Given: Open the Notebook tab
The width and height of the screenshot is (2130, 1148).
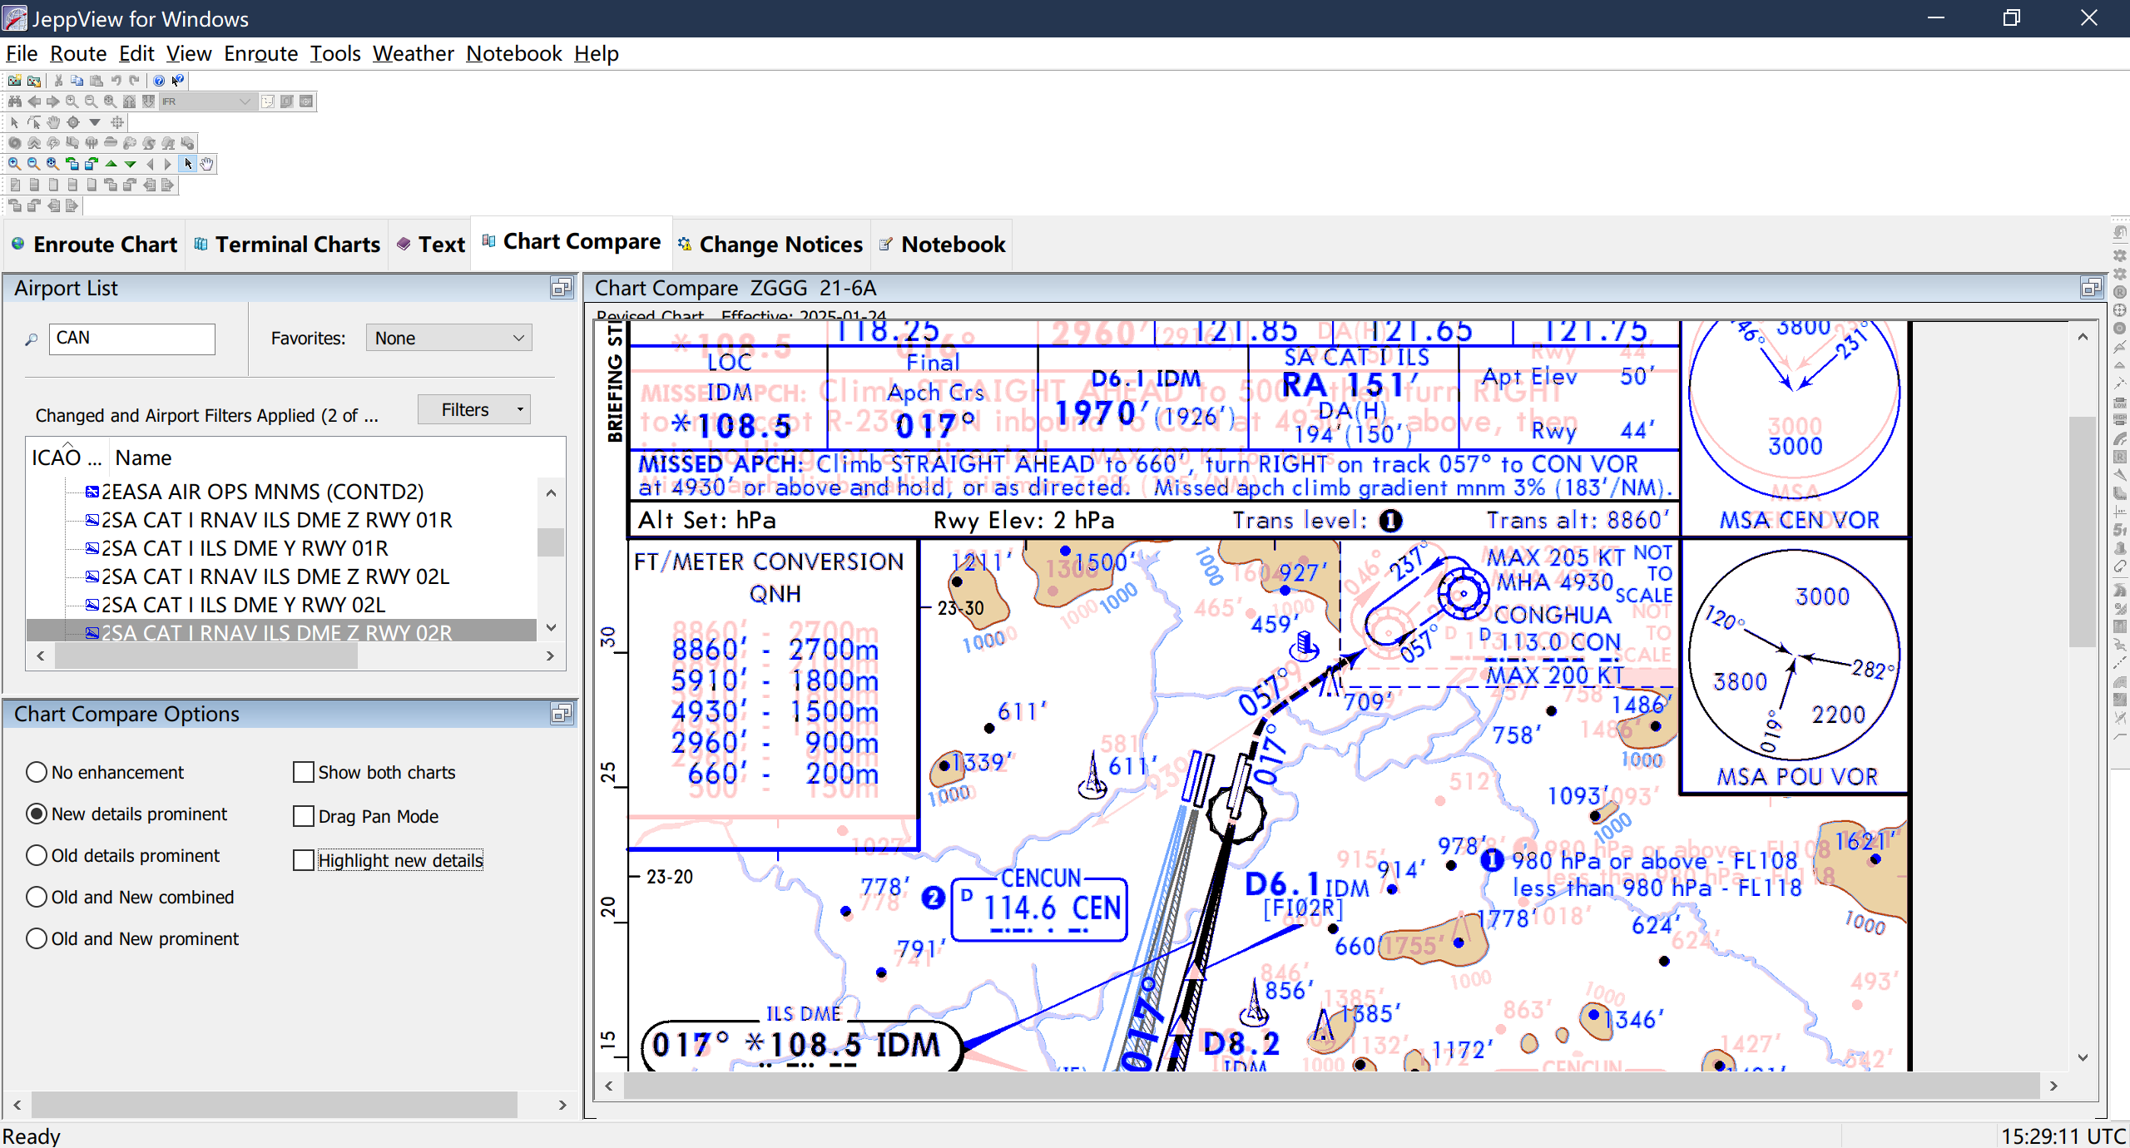Looking at the screenshot, I should tap(942, 245).
